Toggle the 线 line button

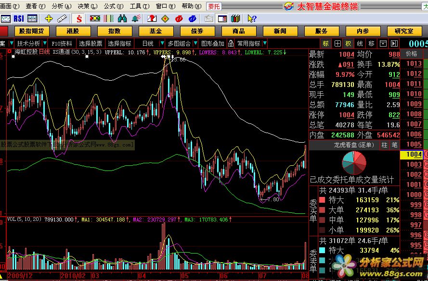click(360, 44)
